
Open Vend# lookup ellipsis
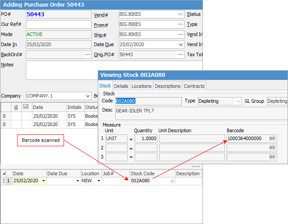(x=181, y=14)
